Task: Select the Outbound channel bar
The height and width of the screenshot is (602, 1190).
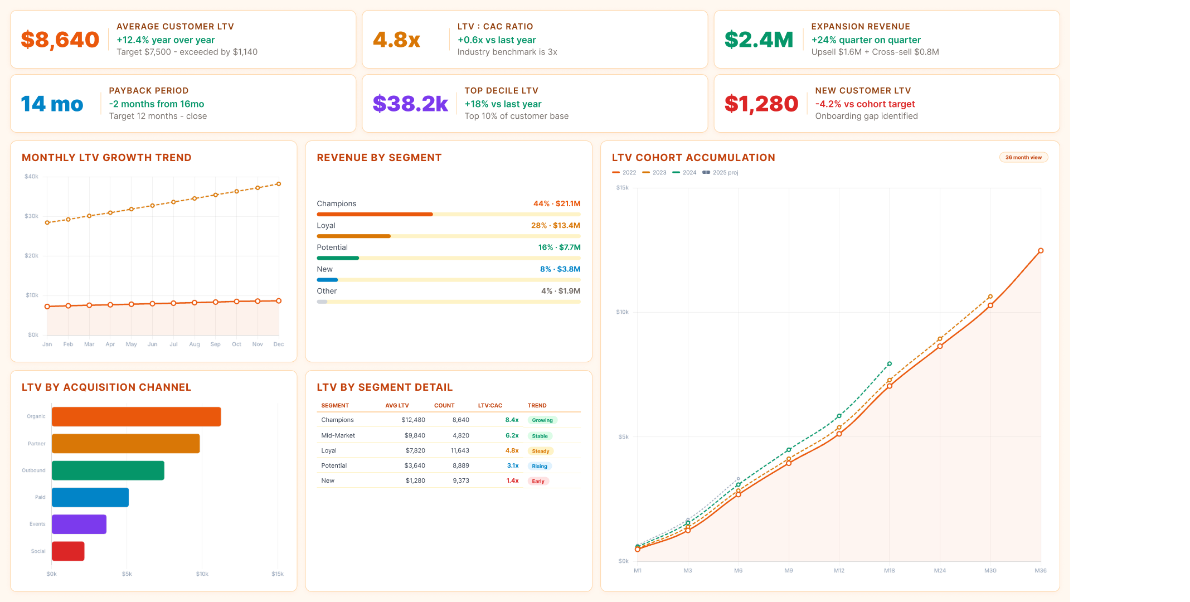Action: 108,470
